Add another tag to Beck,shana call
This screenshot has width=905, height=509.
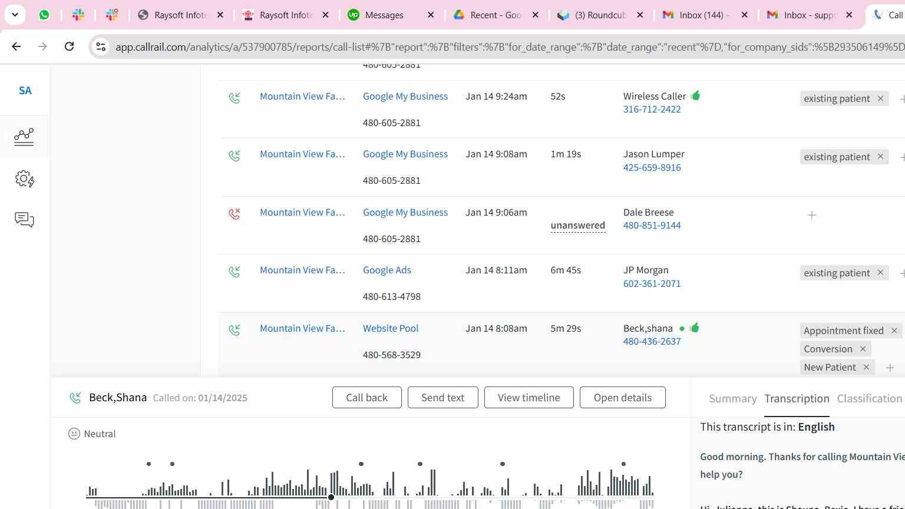[x=890, y=368]
